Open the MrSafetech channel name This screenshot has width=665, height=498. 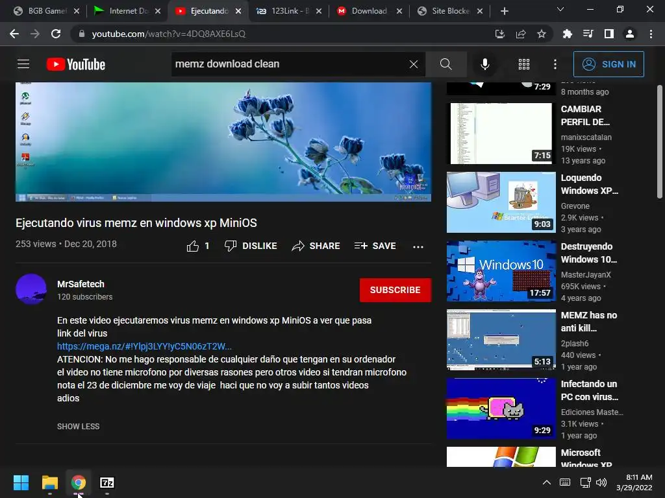pyautogui.click(x=81, y=284)
